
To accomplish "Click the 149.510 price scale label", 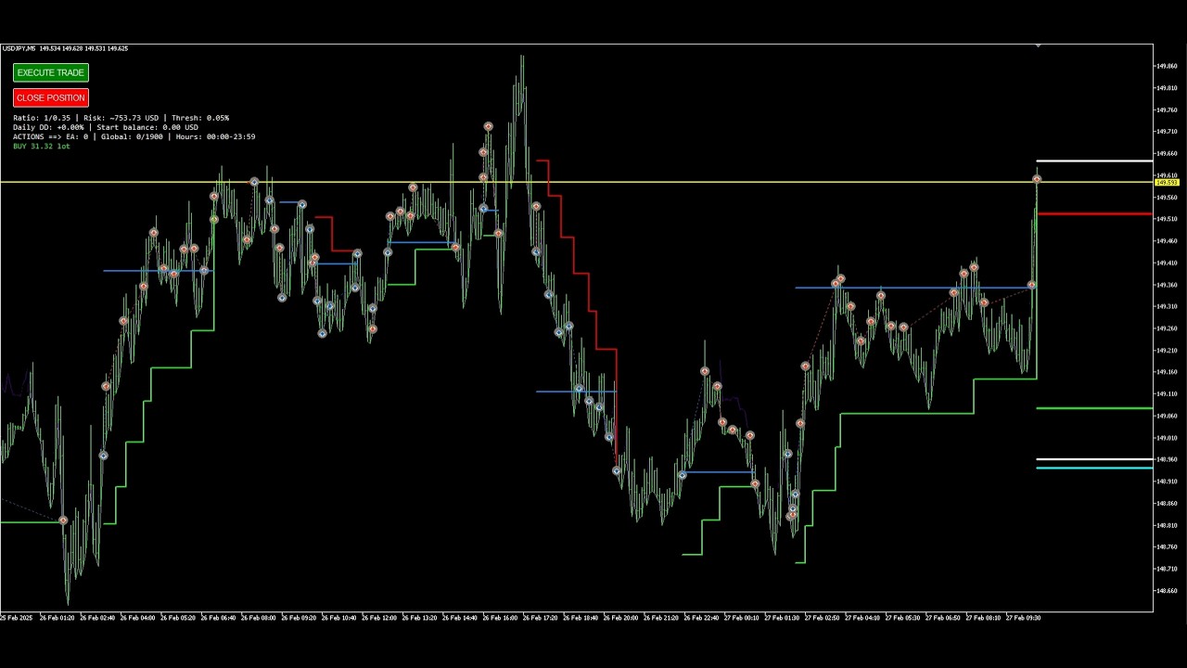I will 1167,219.
